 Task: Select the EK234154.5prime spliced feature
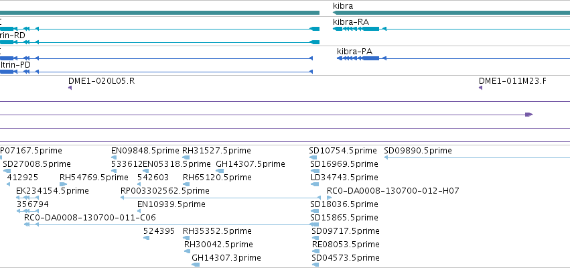pyautogui.click(x=27, y=198)
